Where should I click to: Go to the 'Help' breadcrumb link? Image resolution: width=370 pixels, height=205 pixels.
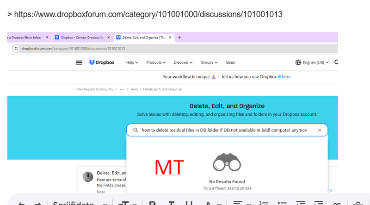(x=134, y=89)
